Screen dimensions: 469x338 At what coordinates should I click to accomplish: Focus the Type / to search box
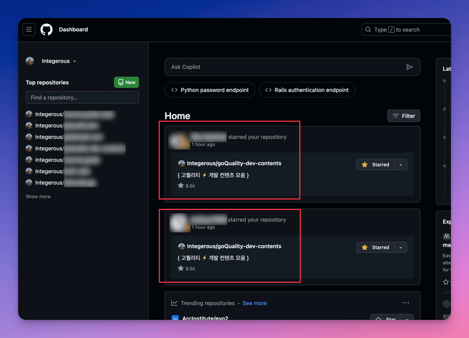point(406,30)
